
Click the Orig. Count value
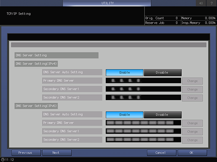point(177,18)
